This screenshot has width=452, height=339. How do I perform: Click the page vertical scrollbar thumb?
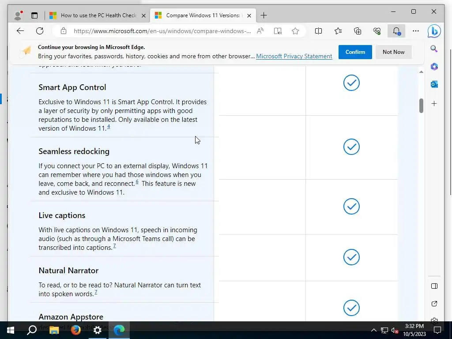421,106
